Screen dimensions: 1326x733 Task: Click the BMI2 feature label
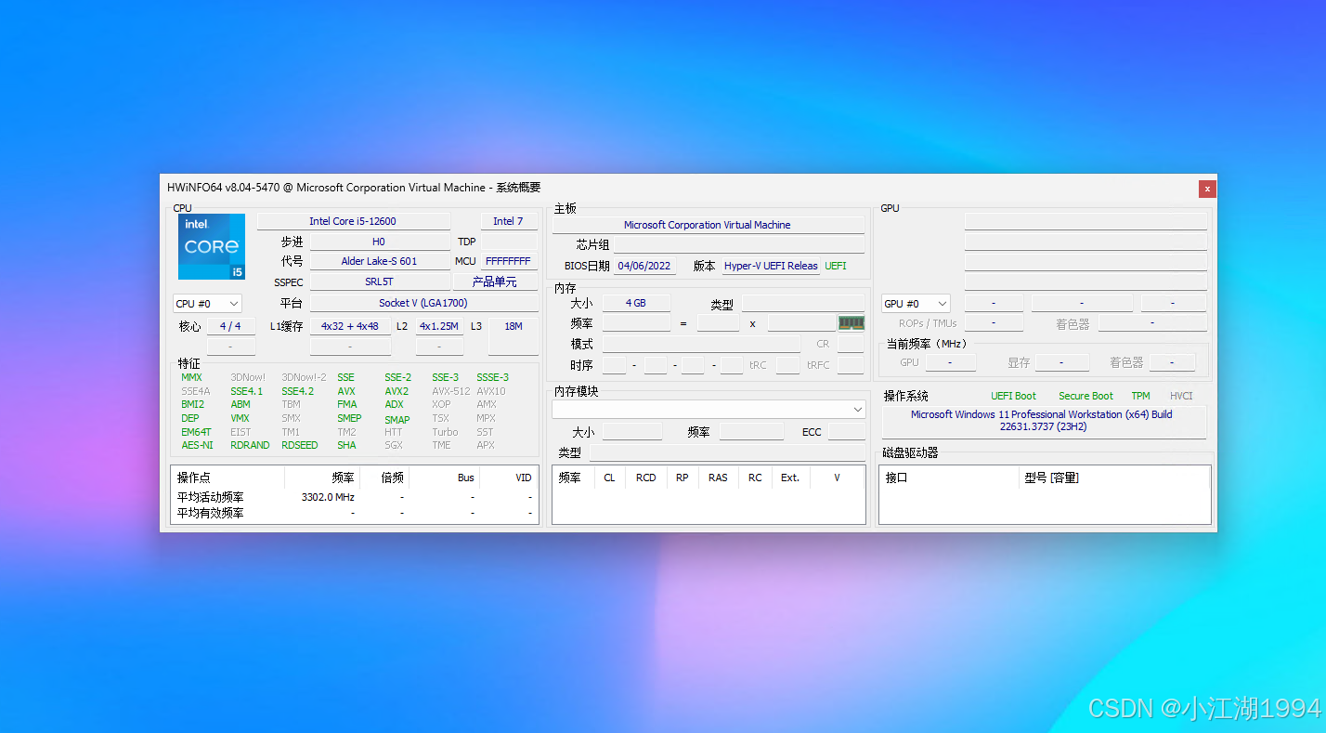[192, 404]
